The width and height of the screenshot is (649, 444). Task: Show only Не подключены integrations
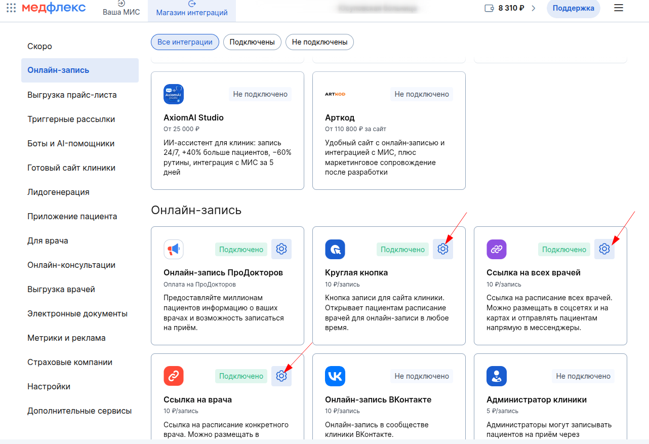(319, 42)
